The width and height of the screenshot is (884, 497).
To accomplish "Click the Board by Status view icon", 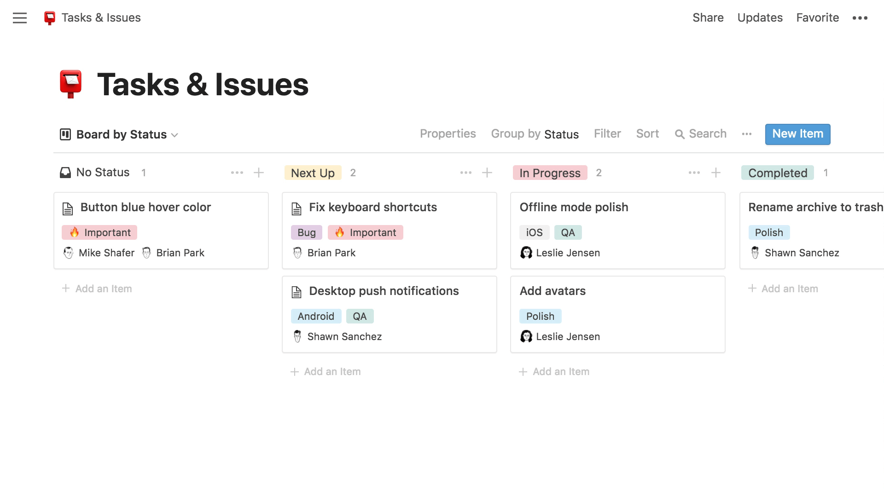I will point(65,134).
